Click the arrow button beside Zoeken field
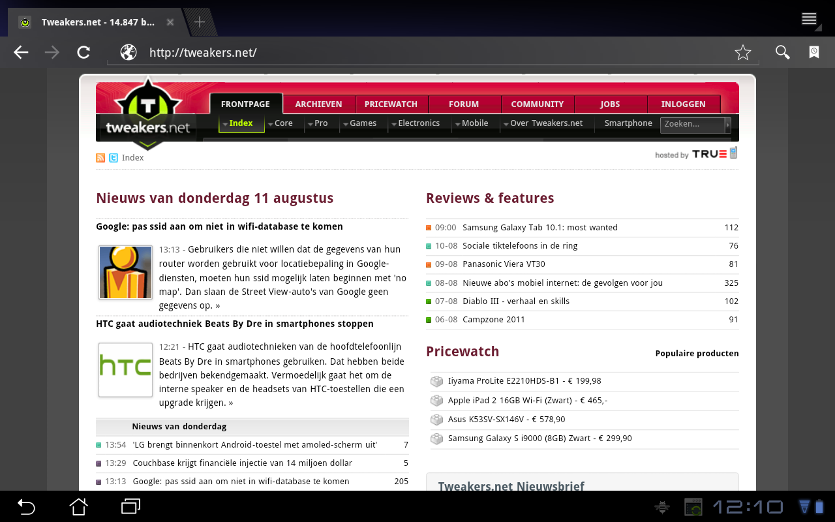Image resolution: width=835 pixels, height=522 pixels. (x=728, y=125)
